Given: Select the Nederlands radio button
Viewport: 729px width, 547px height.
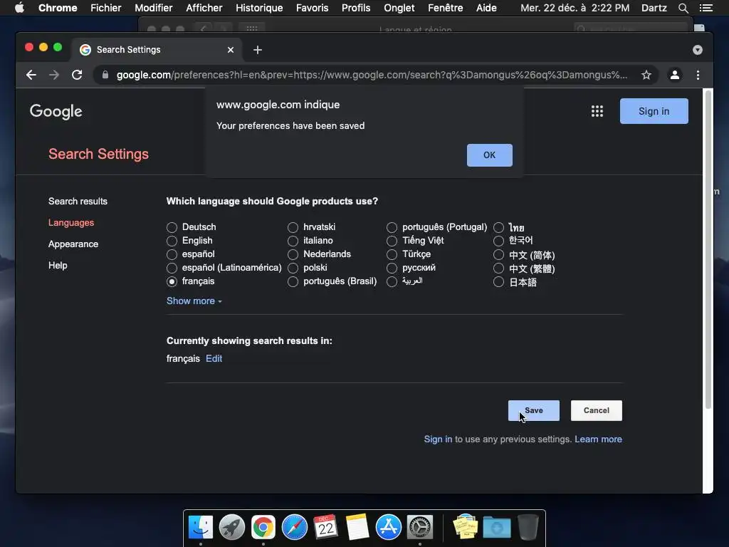Looking at the screenshot, I should pyautogui.click(x=293, y=254).
